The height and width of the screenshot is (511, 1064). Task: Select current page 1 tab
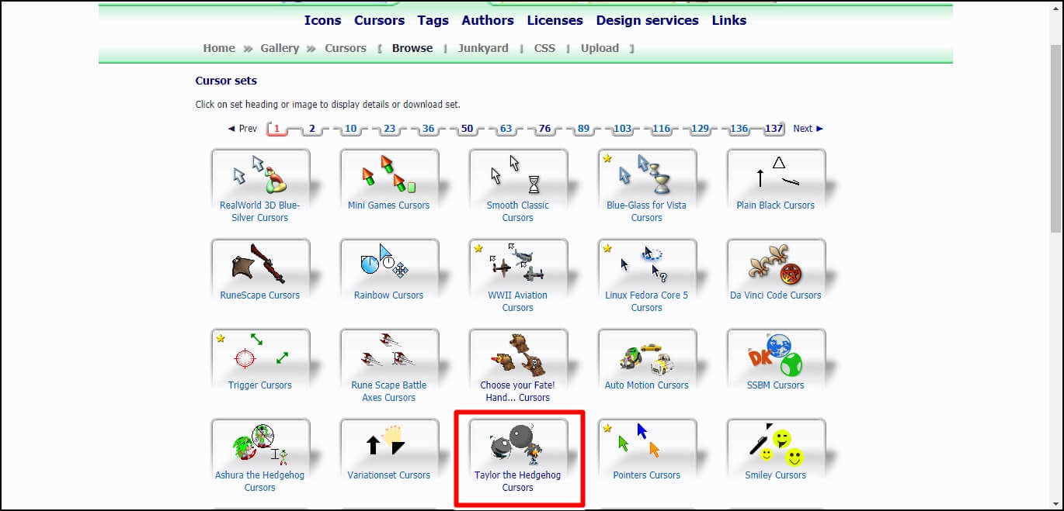pos(276,129)
